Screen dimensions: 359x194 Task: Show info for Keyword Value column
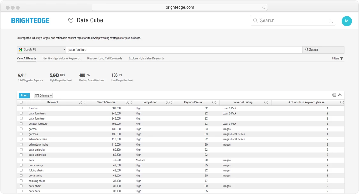[214, 102]
